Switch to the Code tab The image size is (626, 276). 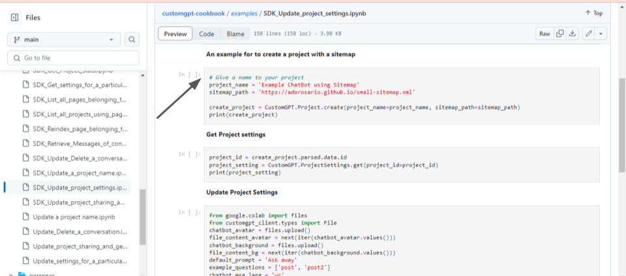[207, 34]
